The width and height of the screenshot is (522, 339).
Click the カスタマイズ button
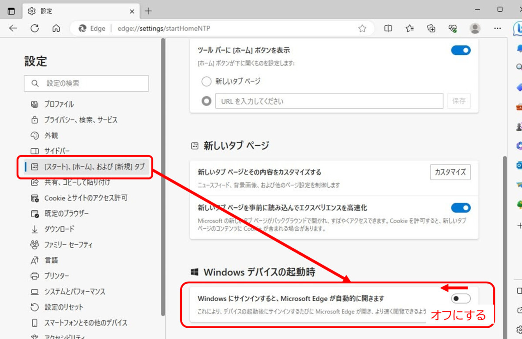tap(450, 172)
